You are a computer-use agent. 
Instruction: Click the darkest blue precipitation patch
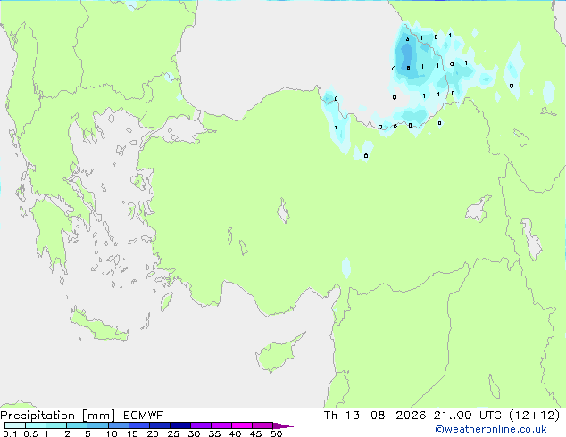pyautogui.click(x=405, y=56)
